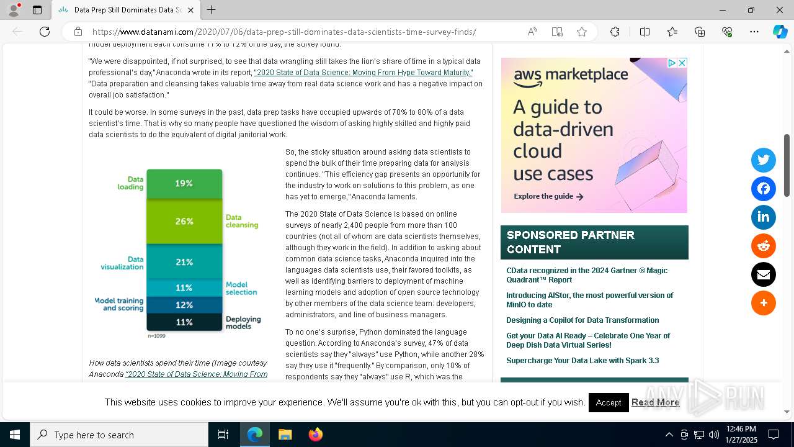The height and width of the screenshot is (447, 794).
Task: Open the Favorites list
Action: point(672,32)
